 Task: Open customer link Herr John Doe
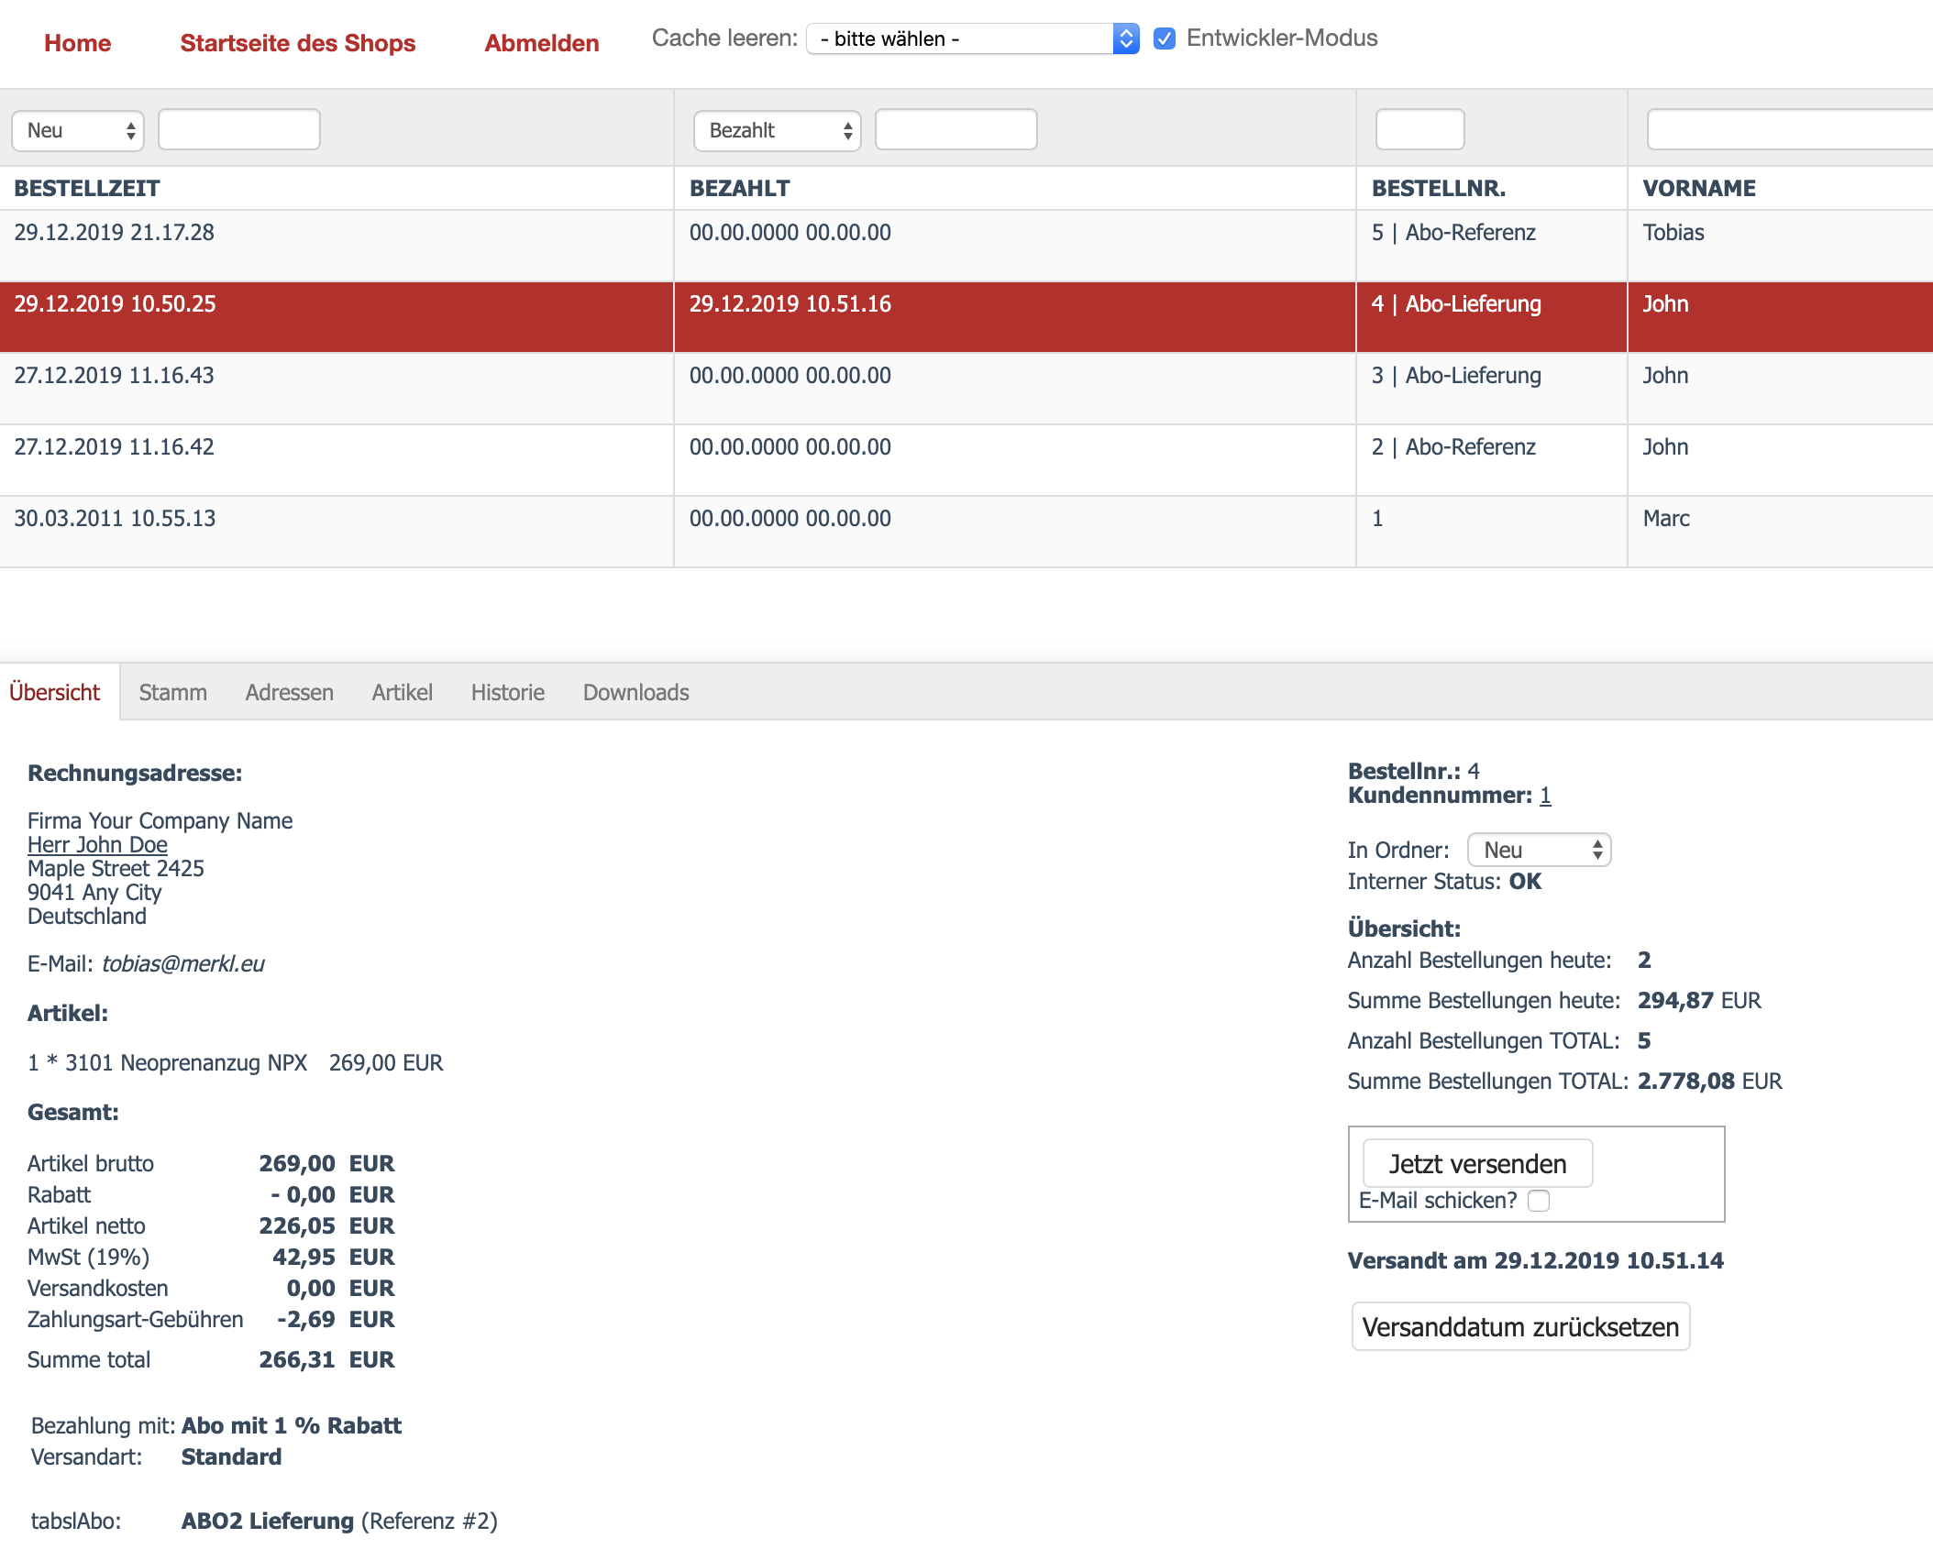[97, 844]
